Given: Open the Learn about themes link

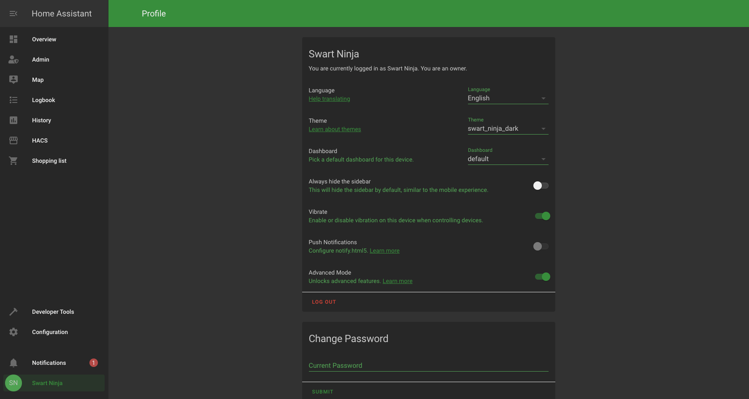Looking at the screenshot, I should (x=335, y=129).
